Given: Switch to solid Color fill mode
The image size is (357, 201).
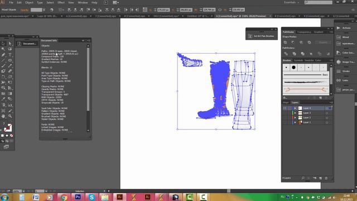Looking at the screenshot, I should [2, 136].
